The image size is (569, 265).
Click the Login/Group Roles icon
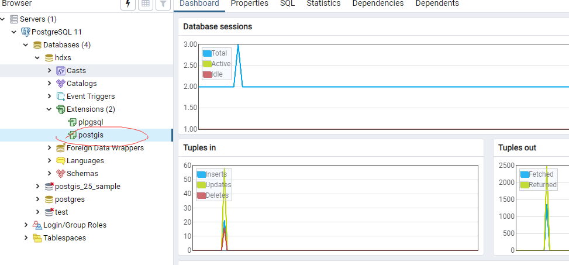coord(37,225)
